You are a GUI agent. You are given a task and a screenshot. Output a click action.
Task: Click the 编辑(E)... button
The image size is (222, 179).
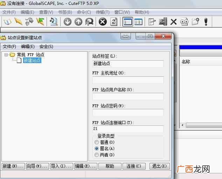tap(86, 166)
